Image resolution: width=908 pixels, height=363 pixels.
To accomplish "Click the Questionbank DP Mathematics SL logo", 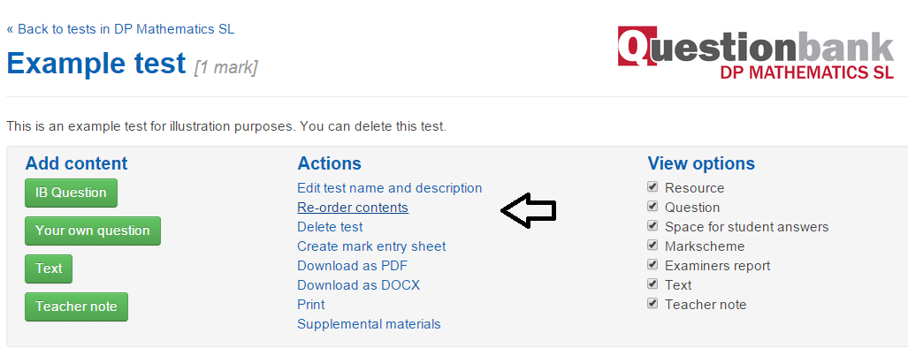I will 756,53.
